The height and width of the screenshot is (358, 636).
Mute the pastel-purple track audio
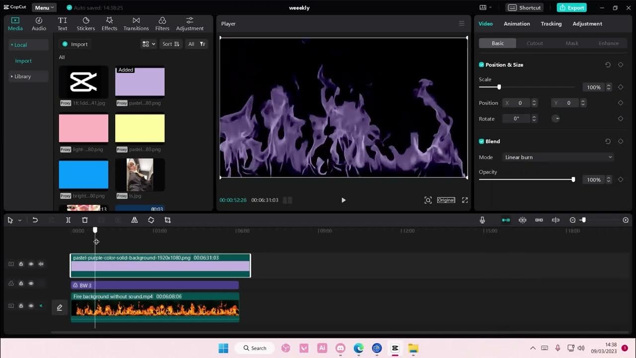[41, 264]
